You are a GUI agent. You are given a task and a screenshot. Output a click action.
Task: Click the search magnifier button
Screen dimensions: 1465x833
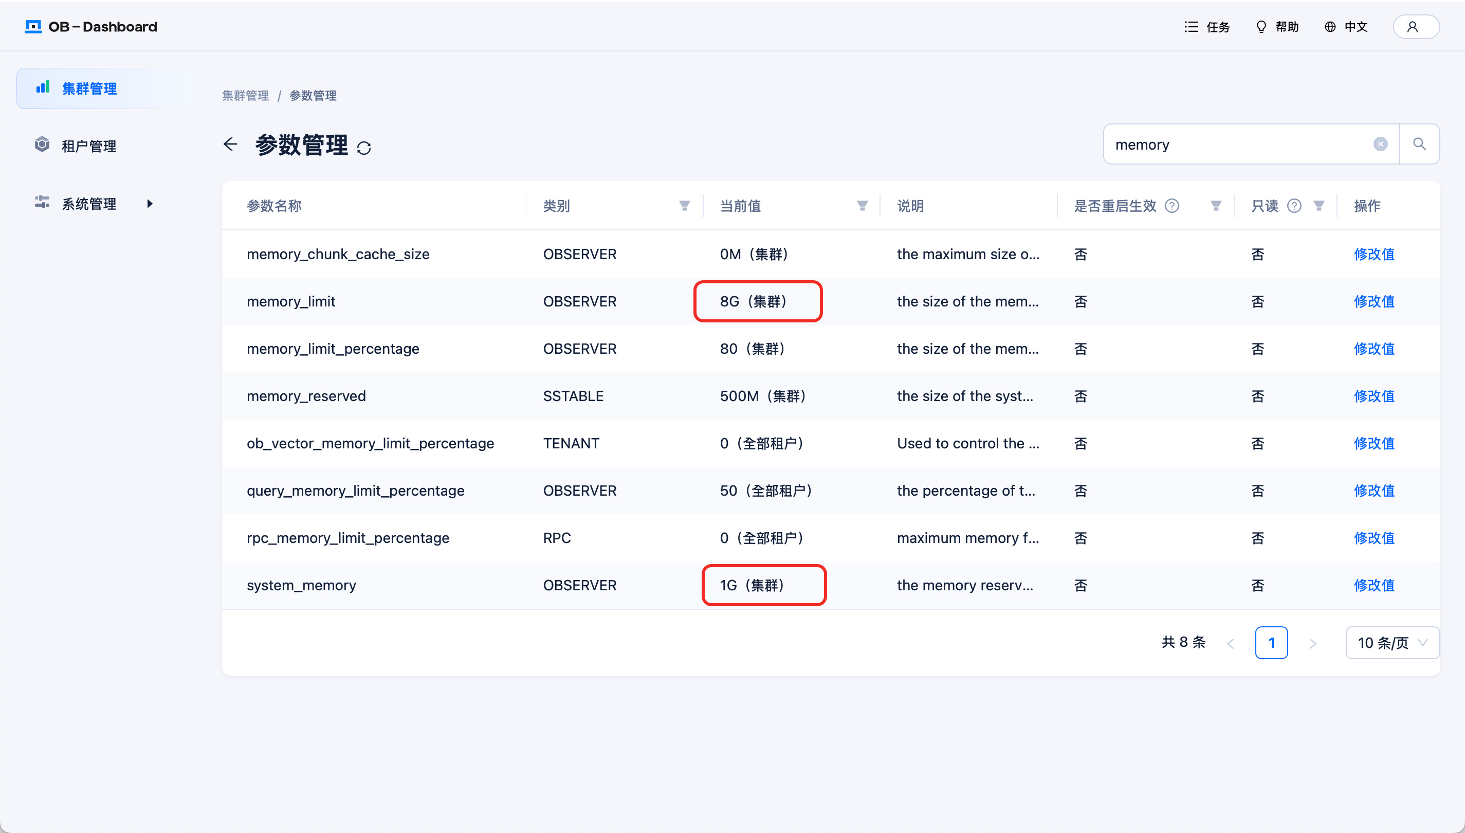(1419, 144)
